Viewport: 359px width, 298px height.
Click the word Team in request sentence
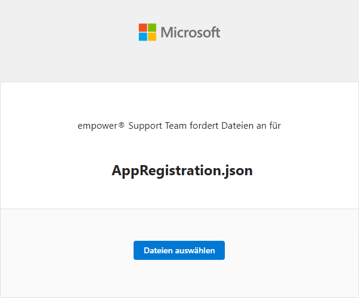(175, 126)
